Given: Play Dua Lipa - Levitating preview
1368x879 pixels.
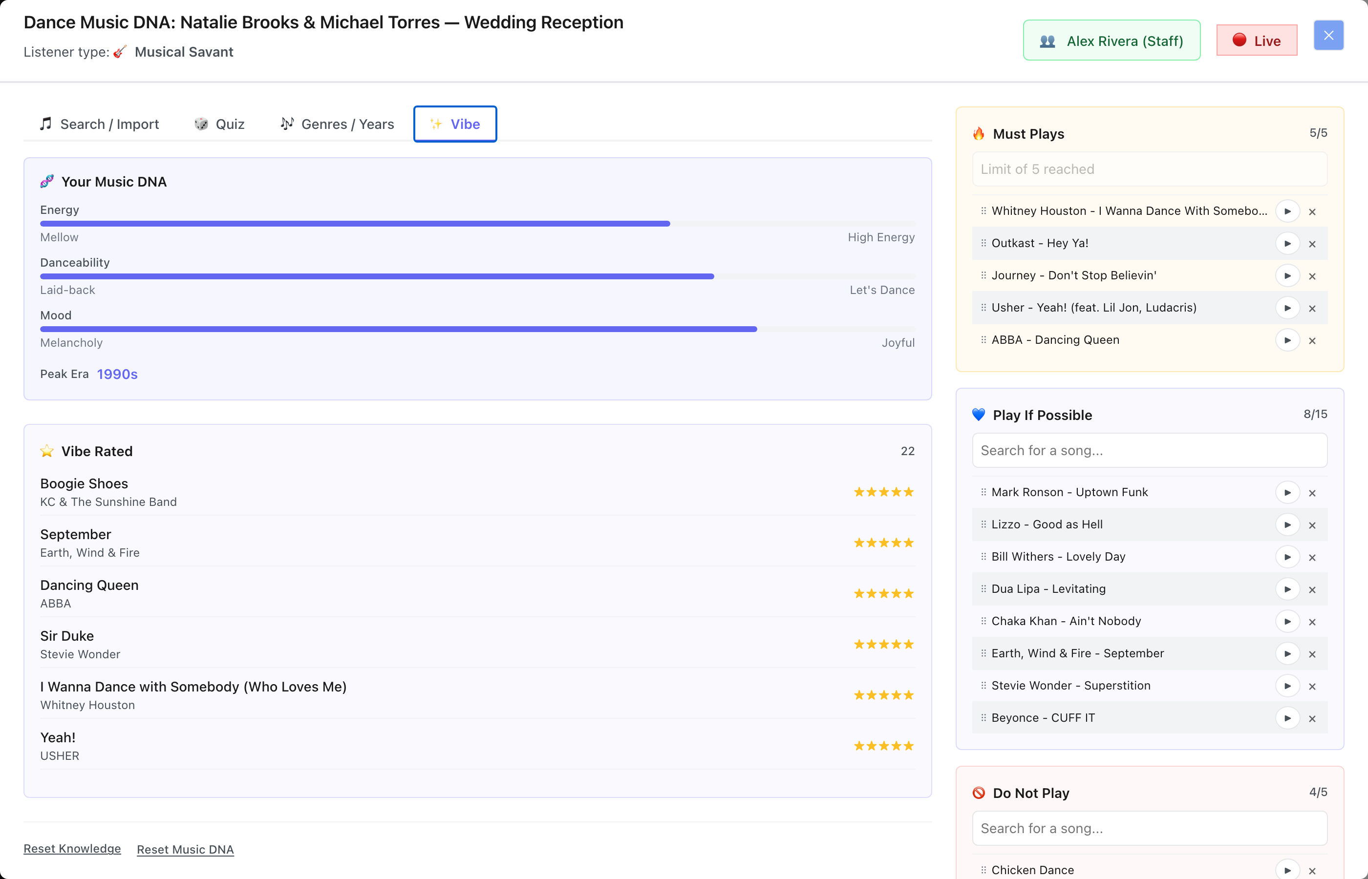Looking at the screenshot, I should point(1287,589).
